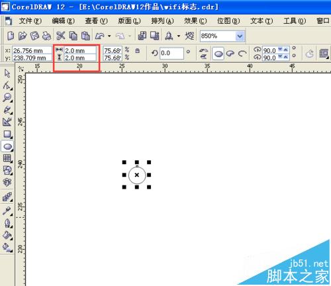The image size is (331, 286).
Task: Increase the starting angle 90.0 stepper
Action: (286, 50)
